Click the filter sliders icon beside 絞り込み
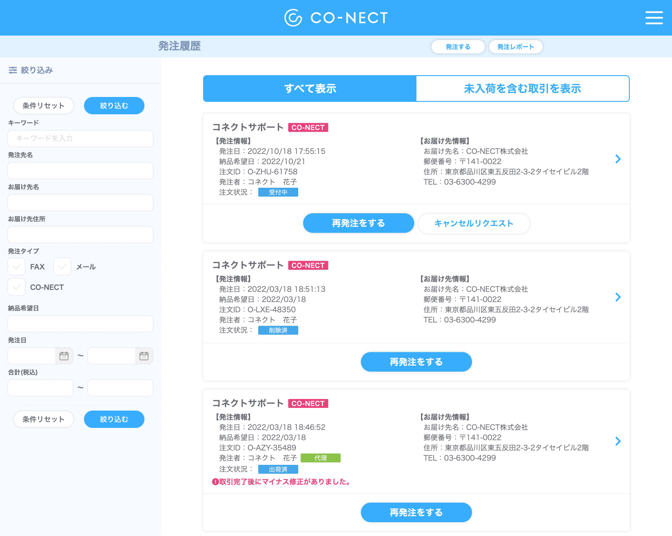 pos(13,70)
